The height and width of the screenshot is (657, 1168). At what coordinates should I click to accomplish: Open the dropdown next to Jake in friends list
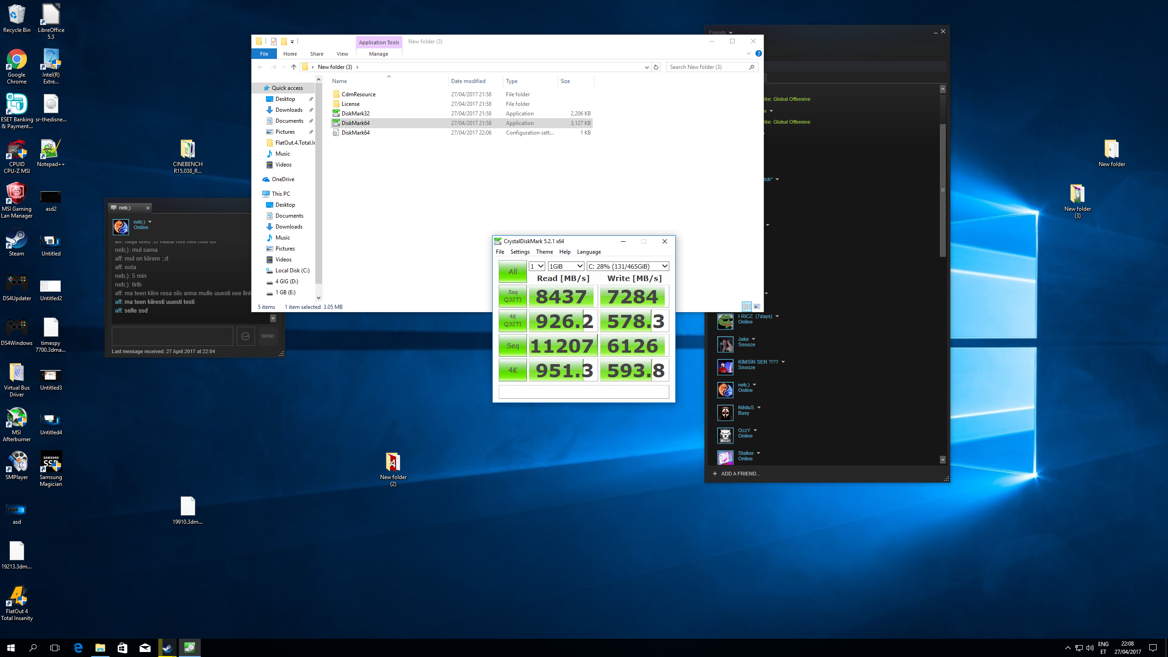753,339
